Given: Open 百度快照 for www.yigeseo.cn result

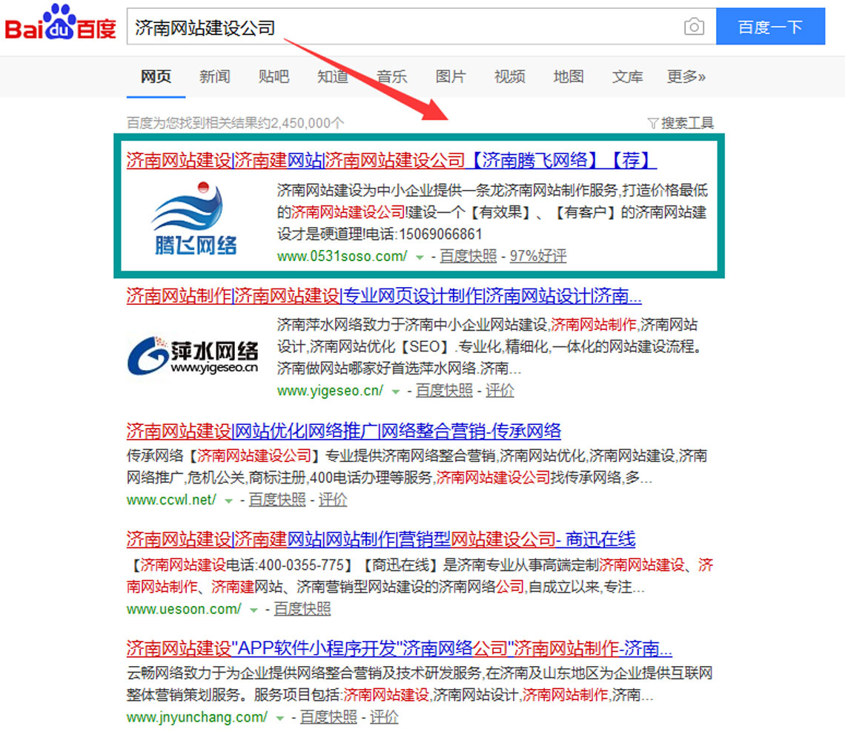Looking at the screenshot, I should 444,390.
